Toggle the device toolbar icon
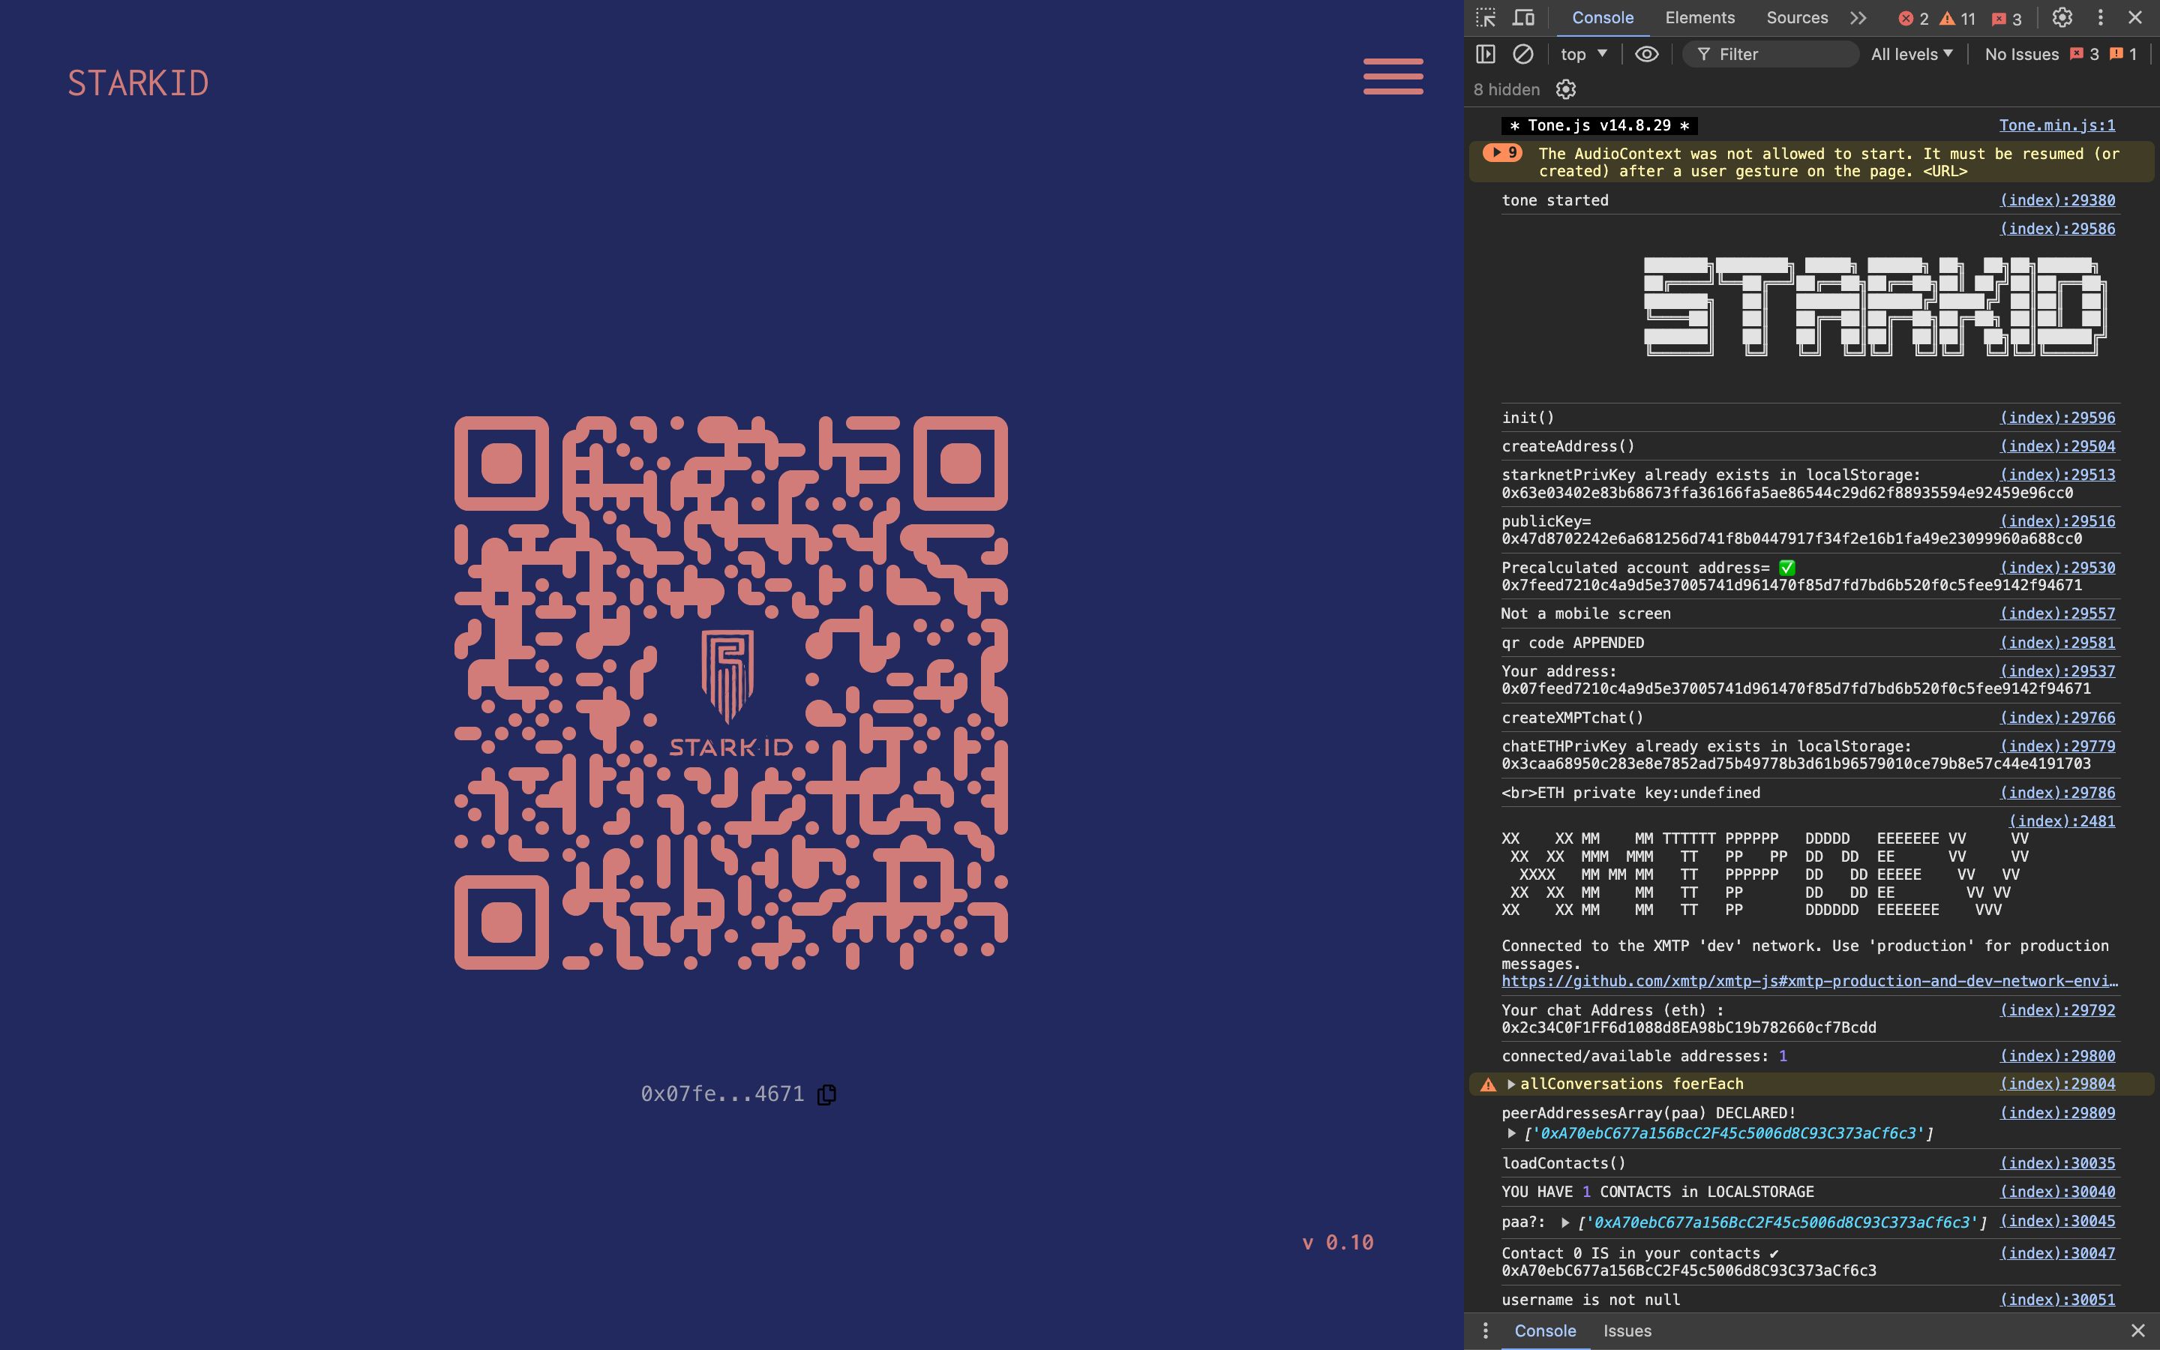 1523,18
